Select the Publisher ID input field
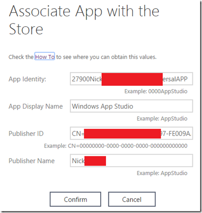202x213 pixels. 131,134
